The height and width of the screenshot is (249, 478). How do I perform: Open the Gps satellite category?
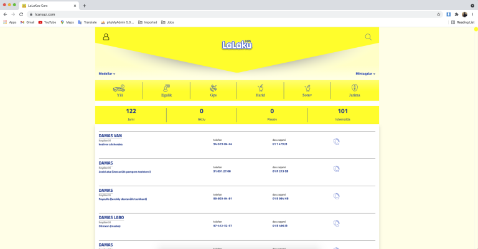pyautogui.click(x=213, y=91)
